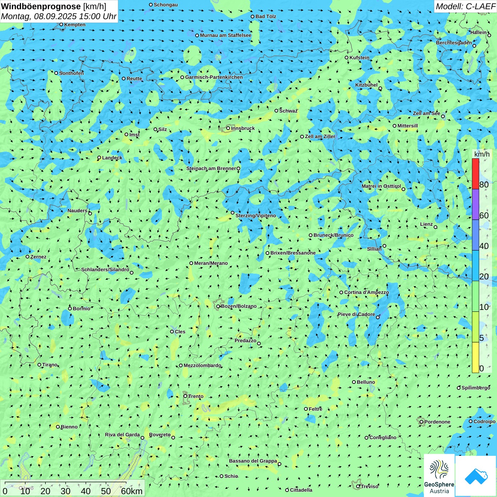Click the Cles label
Image resolution: width=497 pixels, height=497 pixels.
180,332
